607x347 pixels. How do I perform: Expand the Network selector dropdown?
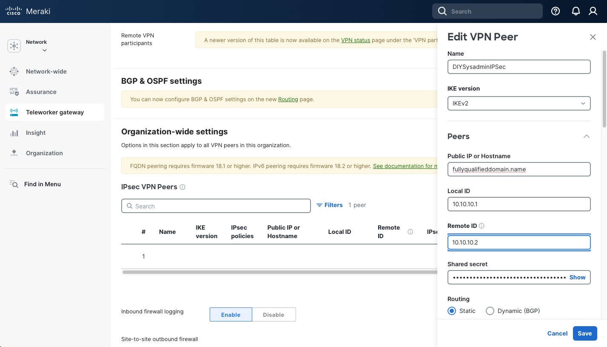(x=44, y=50)
